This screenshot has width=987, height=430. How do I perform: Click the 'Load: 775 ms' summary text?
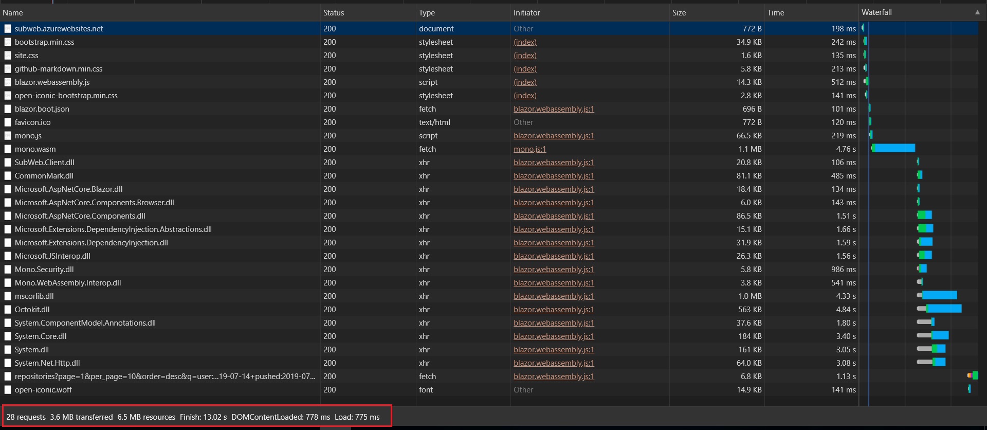tap(357, 417)
